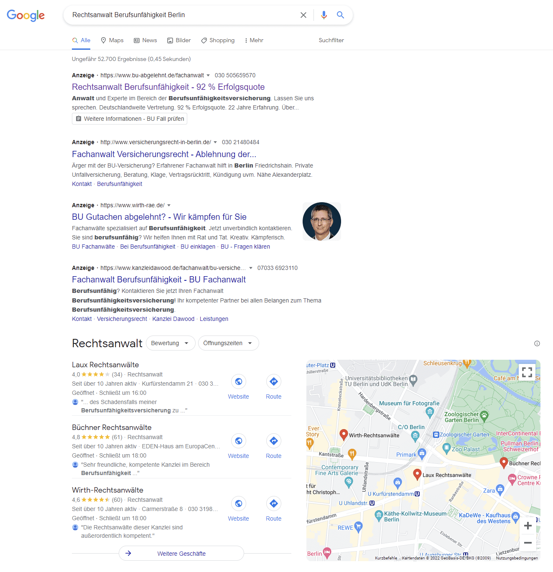The image size is (553, 572).
Task: Clear the search box with the X icon
Action: pos(303,15)
